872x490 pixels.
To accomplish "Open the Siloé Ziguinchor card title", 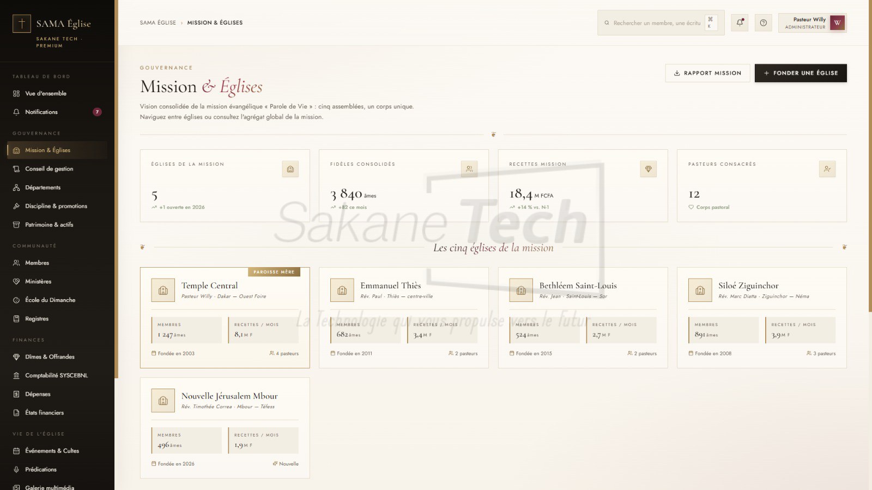I will 748,286.
